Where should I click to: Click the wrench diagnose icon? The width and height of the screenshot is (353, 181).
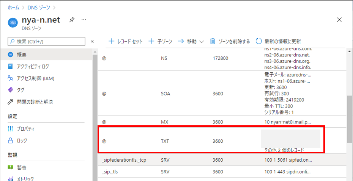point(10,102)
